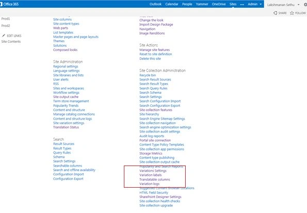
Task: Open Sites from the top bar
Action: [x=233, y=4]
